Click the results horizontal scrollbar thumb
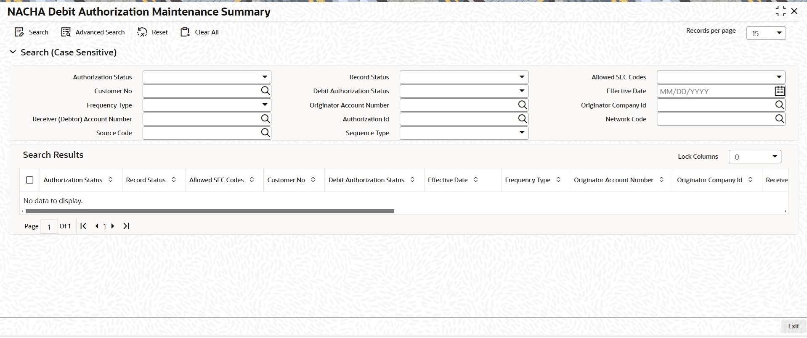 pos(210,211)
